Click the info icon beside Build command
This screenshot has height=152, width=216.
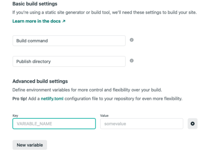point(132,40)
